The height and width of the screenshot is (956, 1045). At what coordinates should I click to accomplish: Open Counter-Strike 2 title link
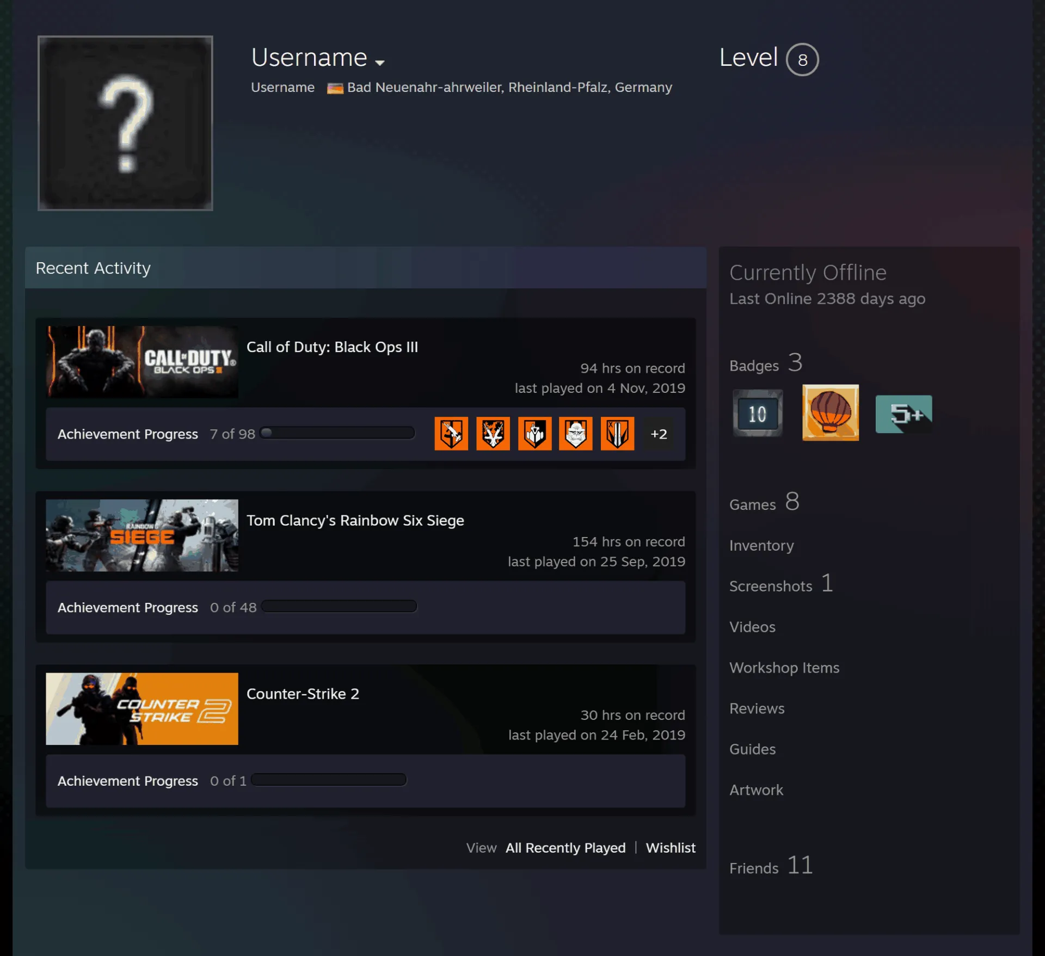coord(303,694)
